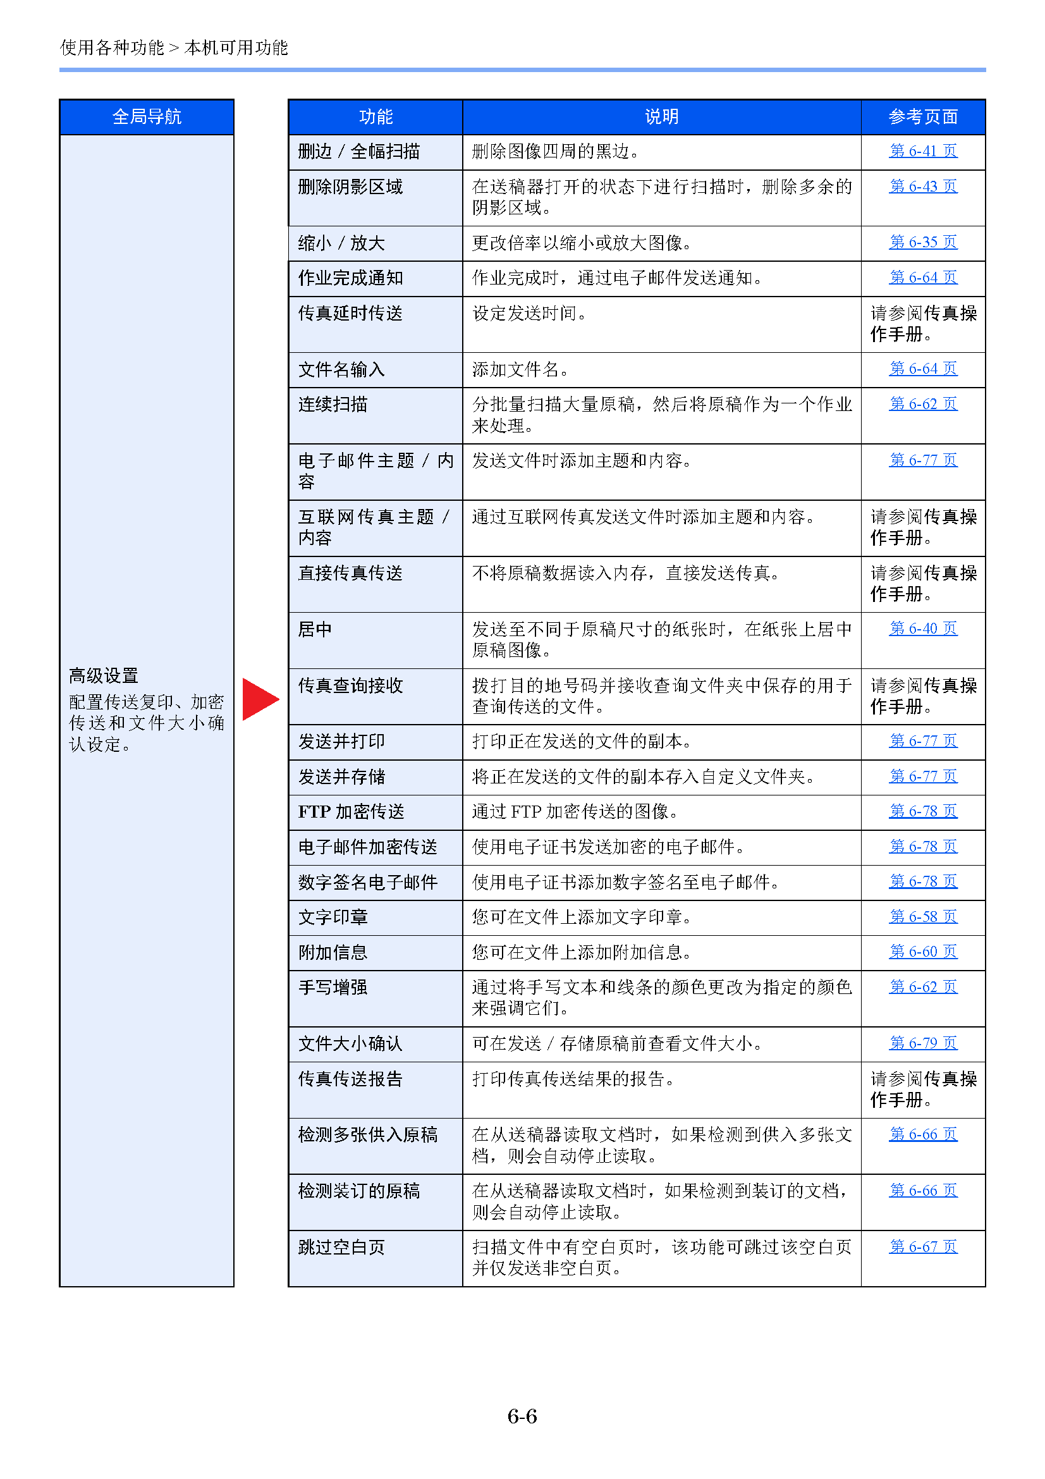Select the 手写增强 function cell
1045x1479 pixels.
[x=376, y=998]
